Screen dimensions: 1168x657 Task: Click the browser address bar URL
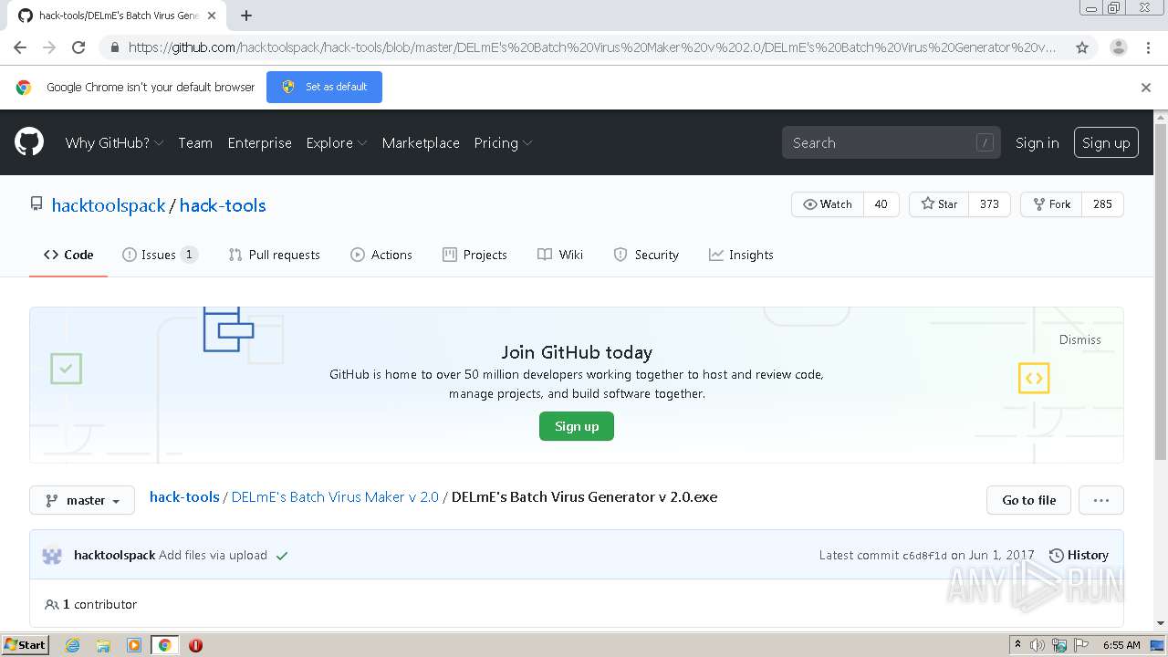click(x=591, y=47)
